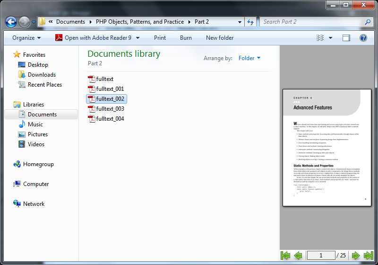Click Part 2 in the address breadcrumb
Viewport: 378px width, 265px height.
click(x=202, y=22)
